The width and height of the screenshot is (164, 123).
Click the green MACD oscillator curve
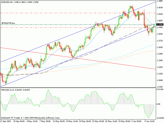coord(77,104)
